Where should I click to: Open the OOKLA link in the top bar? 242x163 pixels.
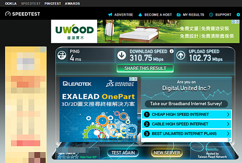point(11,4)
